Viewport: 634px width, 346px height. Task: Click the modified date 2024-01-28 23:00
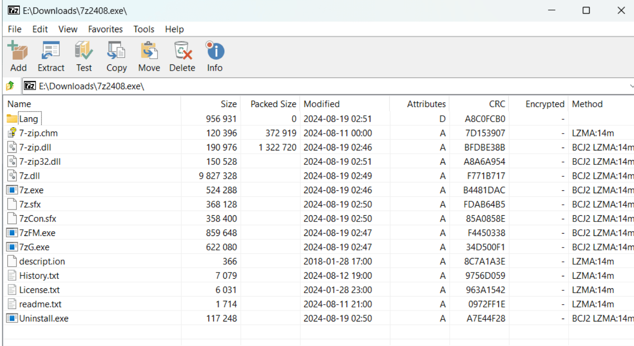(x=338, y=290)
